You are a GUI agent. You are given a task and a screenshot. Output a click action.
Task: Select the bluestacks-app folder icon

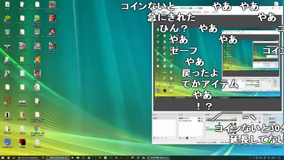click(22, 20)
